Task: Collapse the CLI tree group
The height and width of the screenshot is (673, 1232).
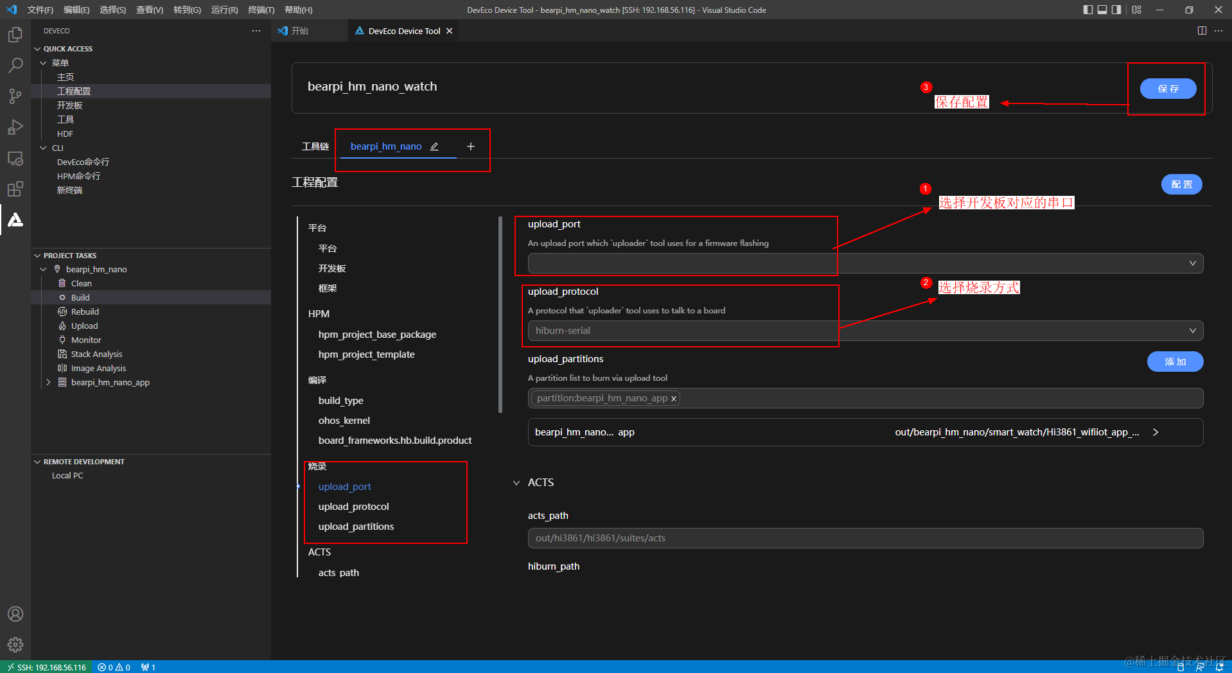Action: [x=44, y=148]
